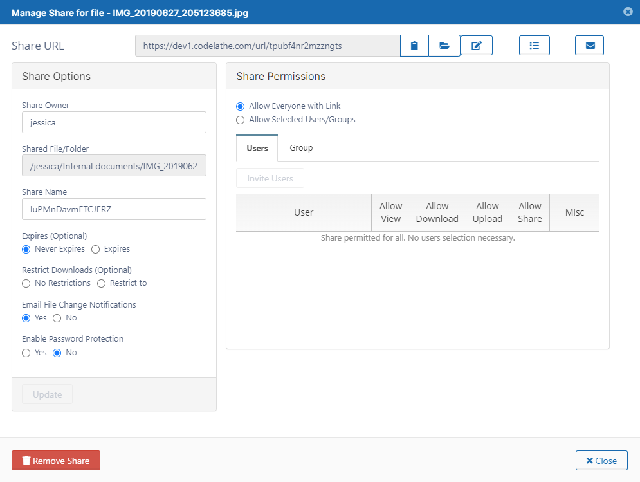Screen dimensions: 640x482
Task: Focus the Share Owner text field
Action: pyautogui.click(x=114, y=122)
